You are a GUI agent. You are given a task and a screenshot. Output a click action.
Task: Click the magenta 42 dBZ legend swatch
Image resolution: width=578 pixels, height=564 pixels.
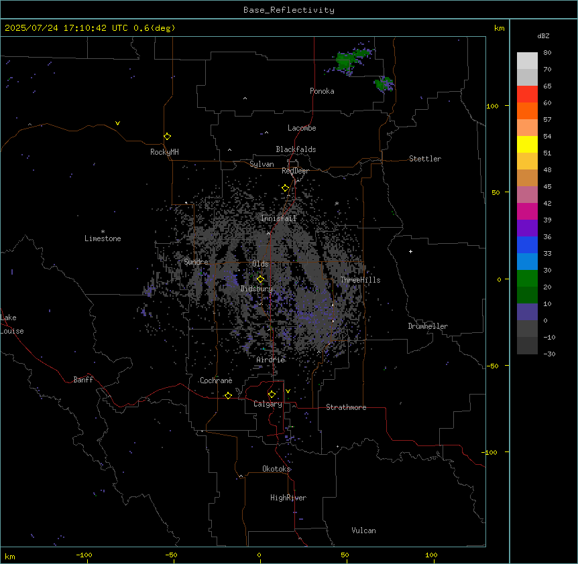tap(527, 211)
